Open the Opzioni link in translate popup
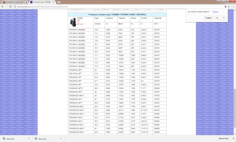This screenshot has width=236, height=142. [216, 12]
